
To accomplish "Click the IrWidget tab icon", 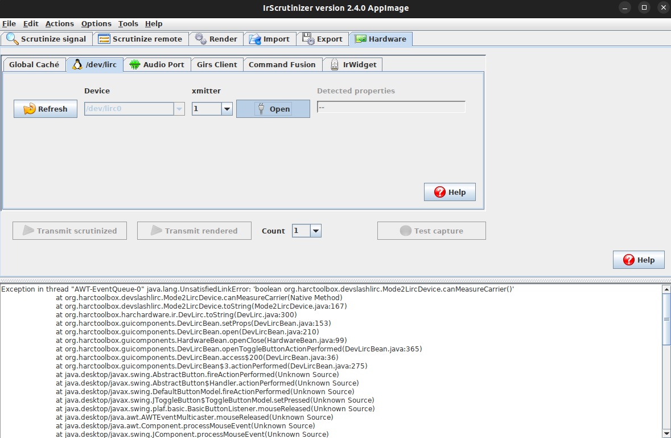I will 335,65.
